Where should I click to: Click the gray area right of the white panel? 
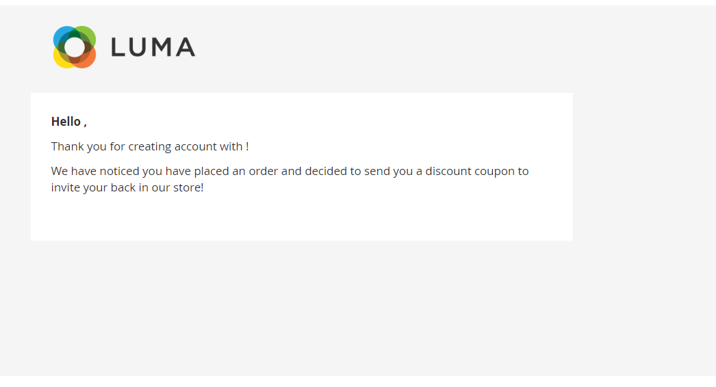click(x=644, y=167)
